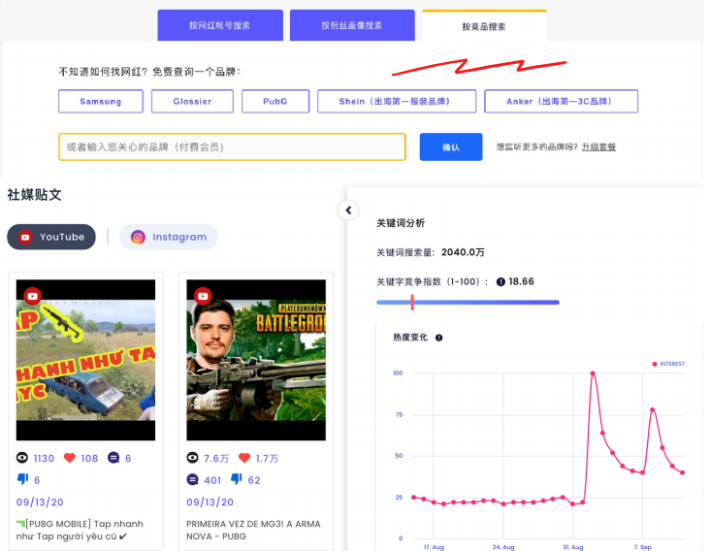712x551 pixels.
Task: Switch to 按网红帐号搜索 tab
Action: (220, 25)
